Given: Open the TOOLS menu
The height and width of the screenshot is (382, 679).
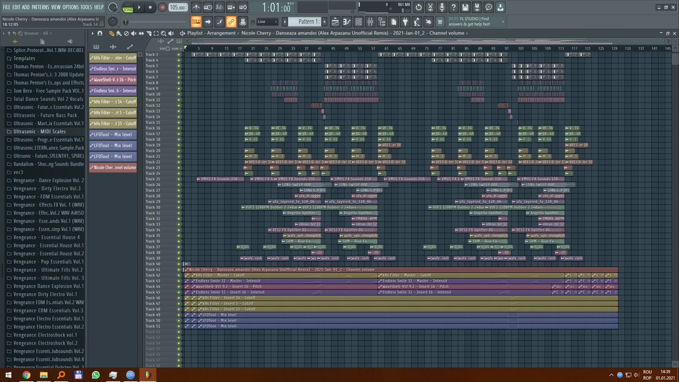Looking at the screenshot, I should (86, 7).
